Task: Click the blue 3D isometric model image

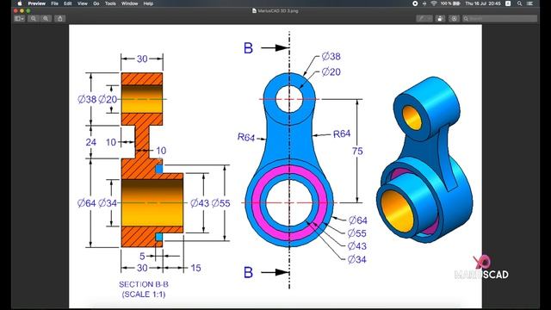Action: (x=424, y=160)
